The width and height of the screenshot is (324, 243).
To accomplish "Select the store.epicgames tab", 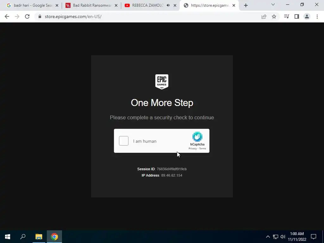I will coord(209,5).
